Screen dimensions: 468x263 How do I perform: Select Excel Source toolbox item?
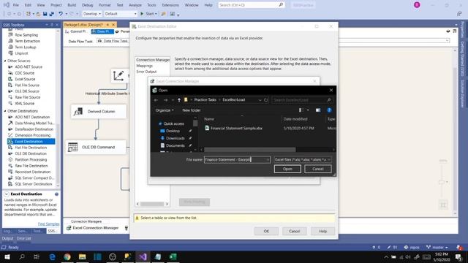click(x=25, y=79)
